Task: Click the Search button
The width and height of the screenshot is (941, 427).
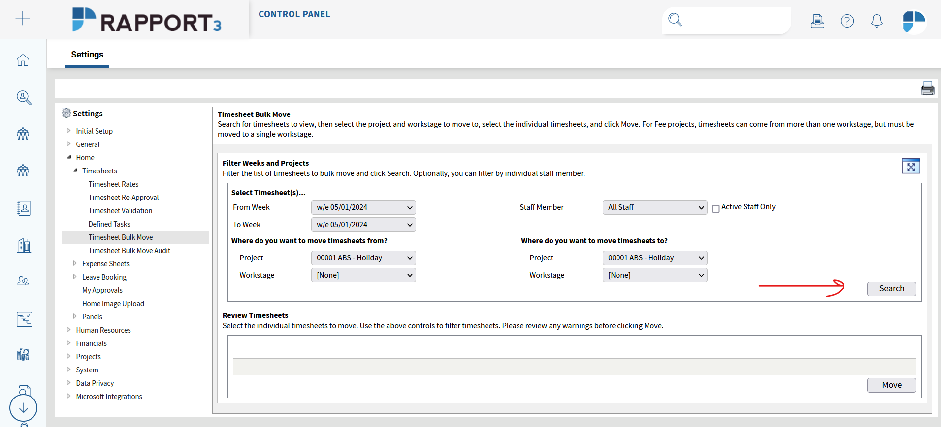Action: (x=891, y=289)
